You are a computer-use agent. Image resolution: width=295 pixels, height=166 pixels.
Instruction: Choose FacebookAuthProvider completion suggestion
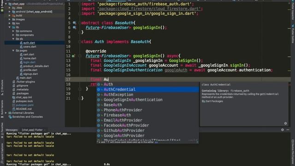point(147,125)
